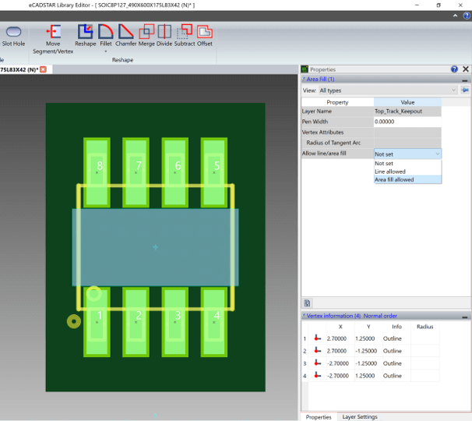472x421 pixels.
Task: Open Properties panel help icon
Action: click(x=454, y=69)
